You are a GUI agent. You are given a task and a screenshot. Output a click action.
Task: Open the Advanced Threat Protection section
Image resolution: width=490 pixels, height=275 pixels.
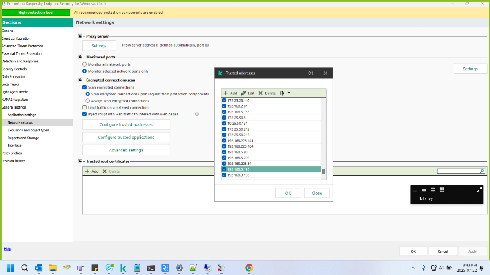[x=22, y=46]
